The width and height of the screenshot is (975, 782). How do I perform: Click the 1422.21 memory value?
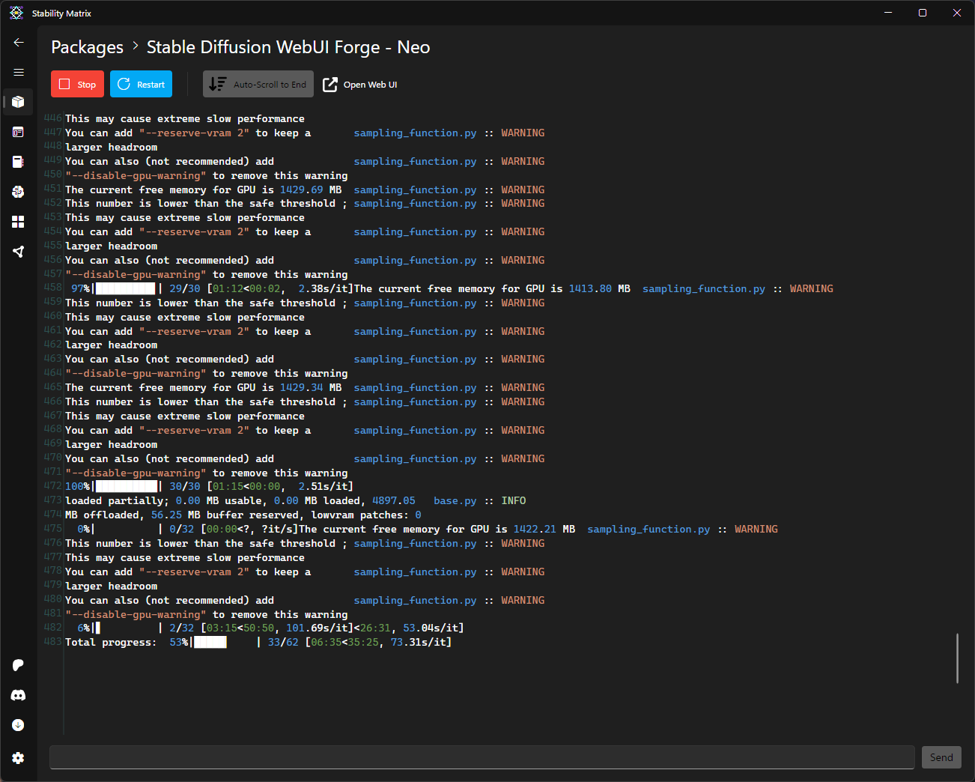point(535,529)
